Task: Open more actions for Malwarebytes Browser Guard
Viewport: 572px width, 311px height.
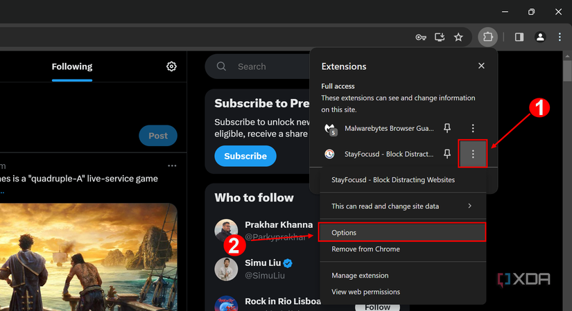Action: click(x=473, y=128)
